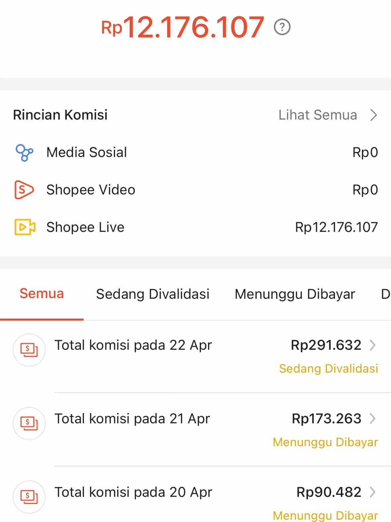This screenshot has height=522, width=391.
Task: Tap the 22 Apr commission money icon
Action: (x=29, y=350)
